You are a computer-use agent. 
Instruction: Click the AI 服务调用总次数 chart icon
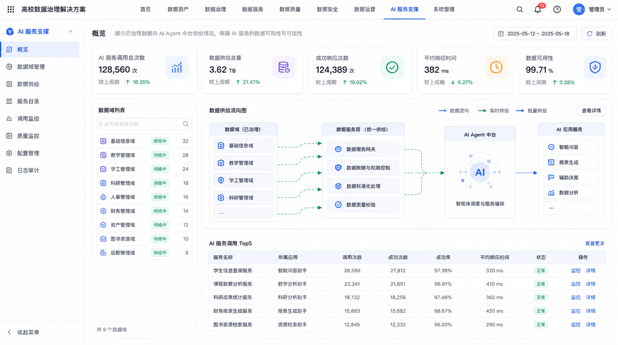pos(177,68)
